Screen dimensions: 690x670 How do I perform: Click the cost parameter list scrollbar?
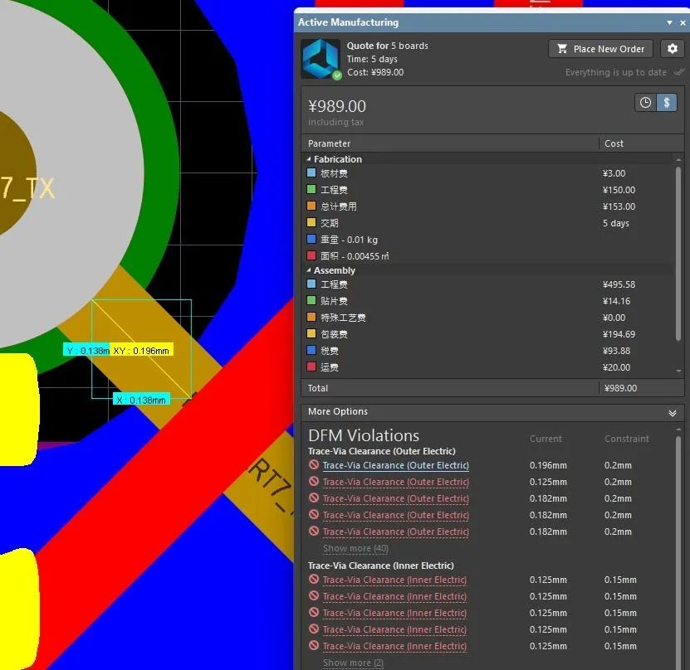(x=678, y=253)
